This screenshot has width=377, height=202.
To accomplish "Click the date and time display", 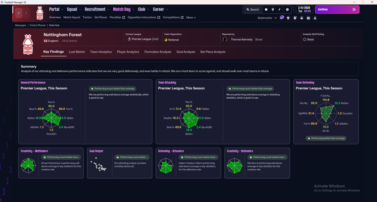I will tap(304, 9).
